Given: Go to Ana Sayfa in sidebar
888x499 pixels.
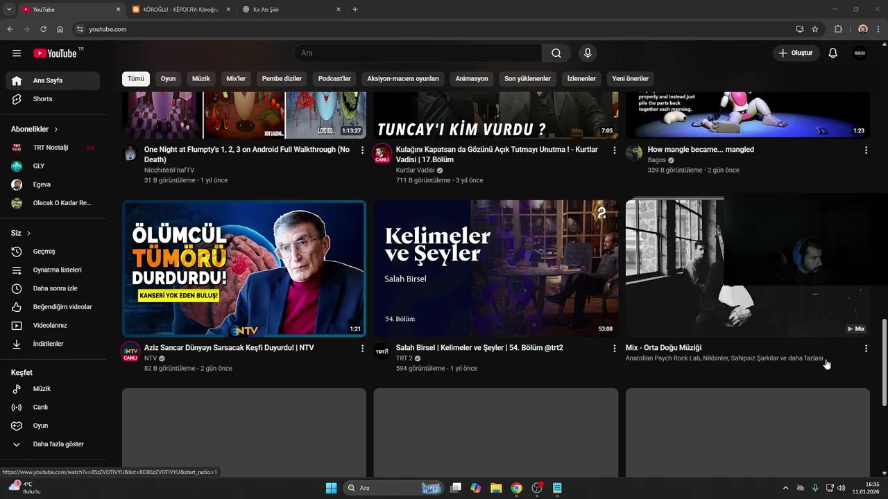Looking at the screenshot, I should (53, 80).
